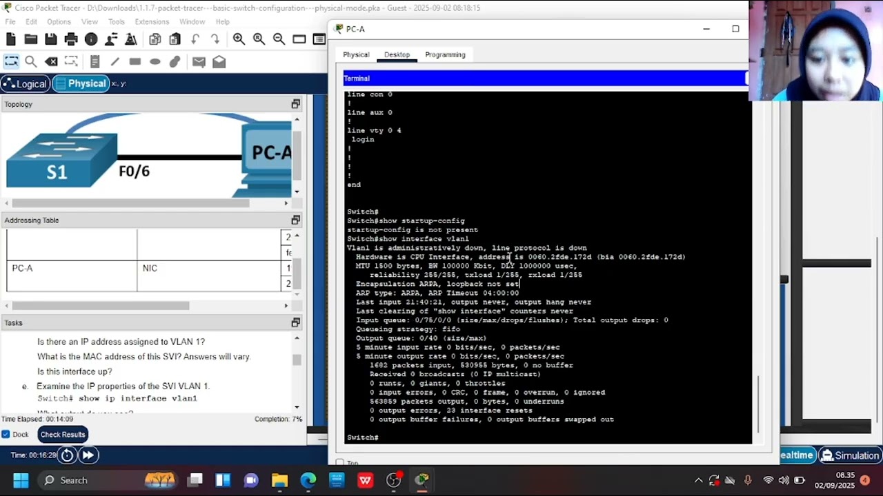Print using the printer icon
Image resolution: width=883 pixels, height=496 pixels.
coord(71,39)
